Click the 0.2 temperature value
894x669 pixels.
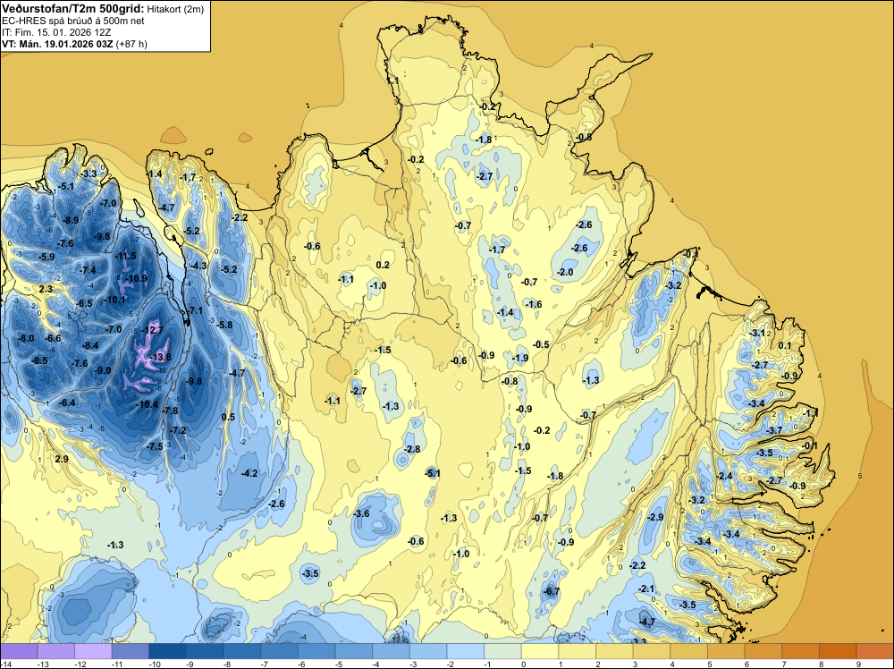pos(383,265)
